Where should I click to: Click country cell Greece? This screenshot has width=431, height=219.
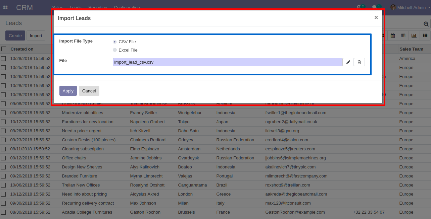[224, 194]
